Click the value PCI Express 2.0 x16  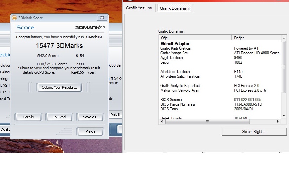pos(250,90)
